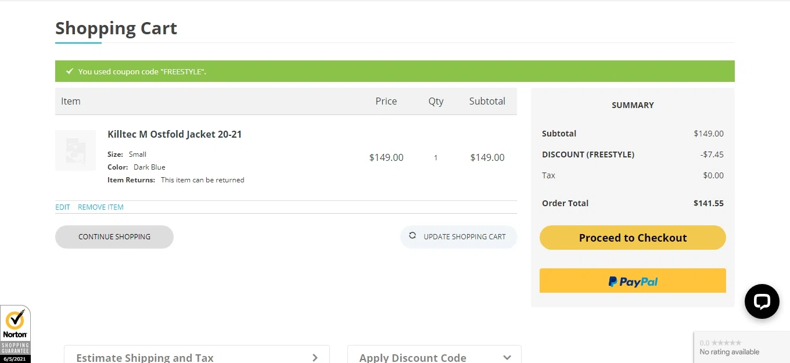Open the Killtec M Ostfold Jacket product title
Viewport: 790px width, 363px height.
[x=174, y=134]
